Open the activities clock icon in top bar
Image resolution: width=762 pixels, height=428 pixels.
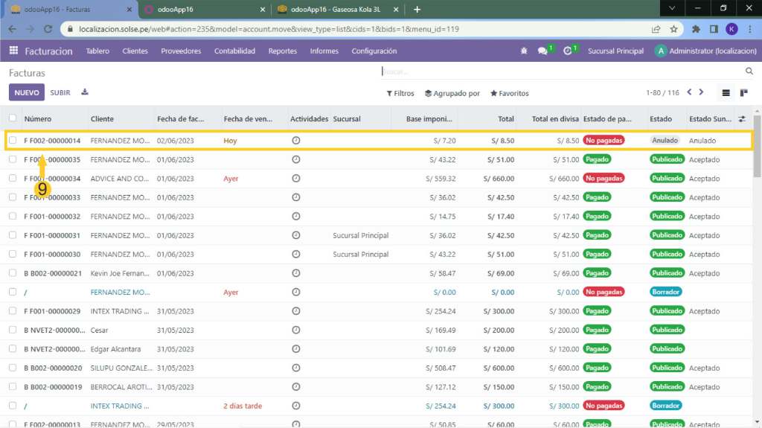point(568,51)
